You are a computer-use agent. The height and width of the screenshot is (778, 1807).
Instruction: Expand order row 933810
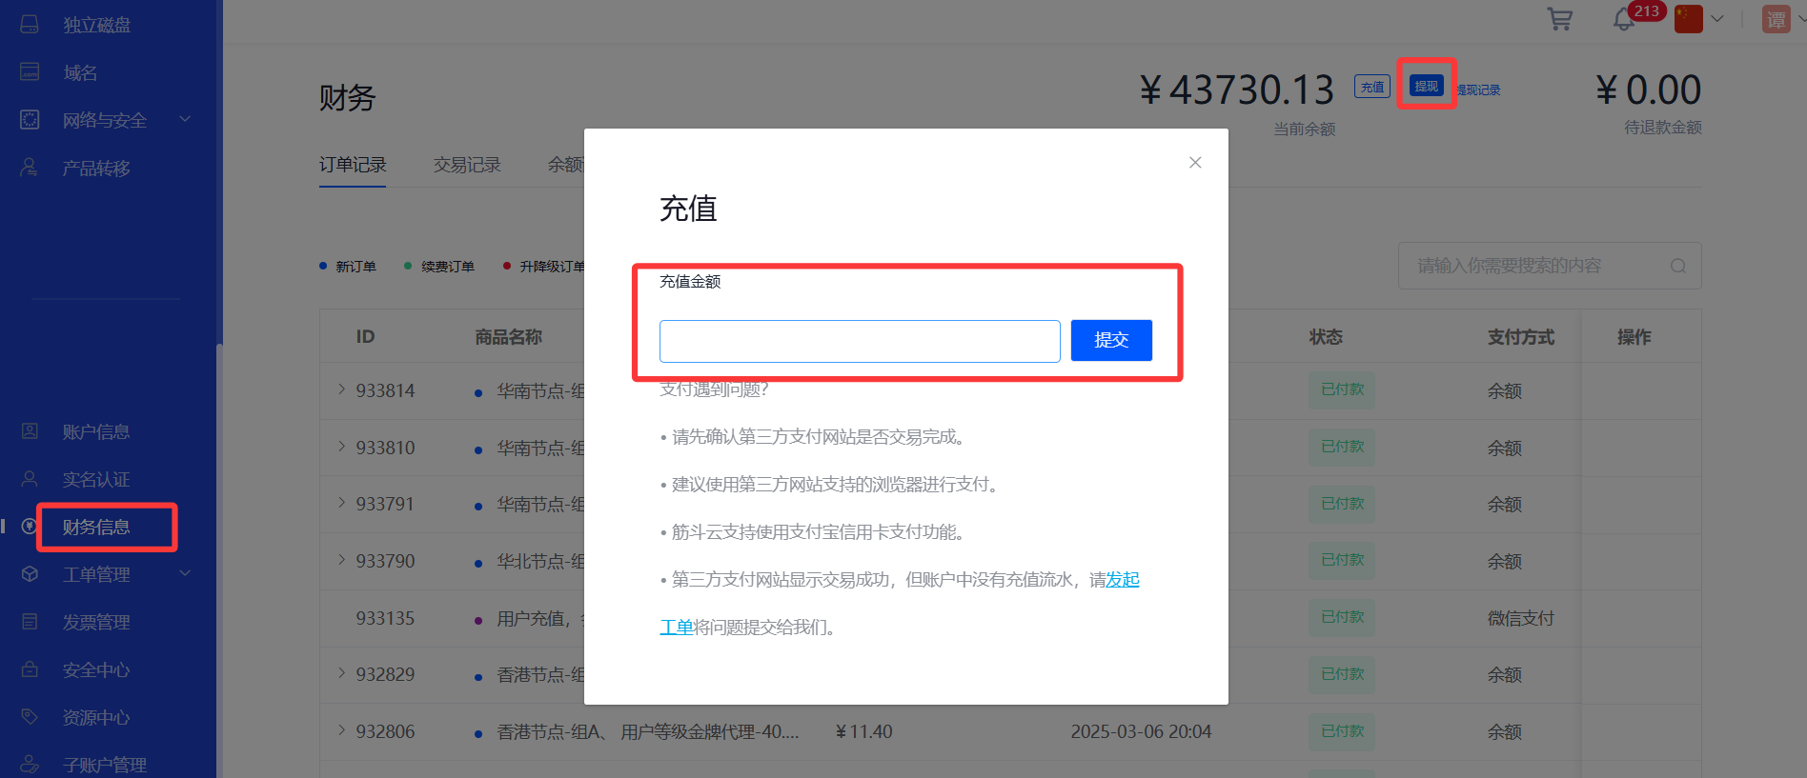[341, 446]
